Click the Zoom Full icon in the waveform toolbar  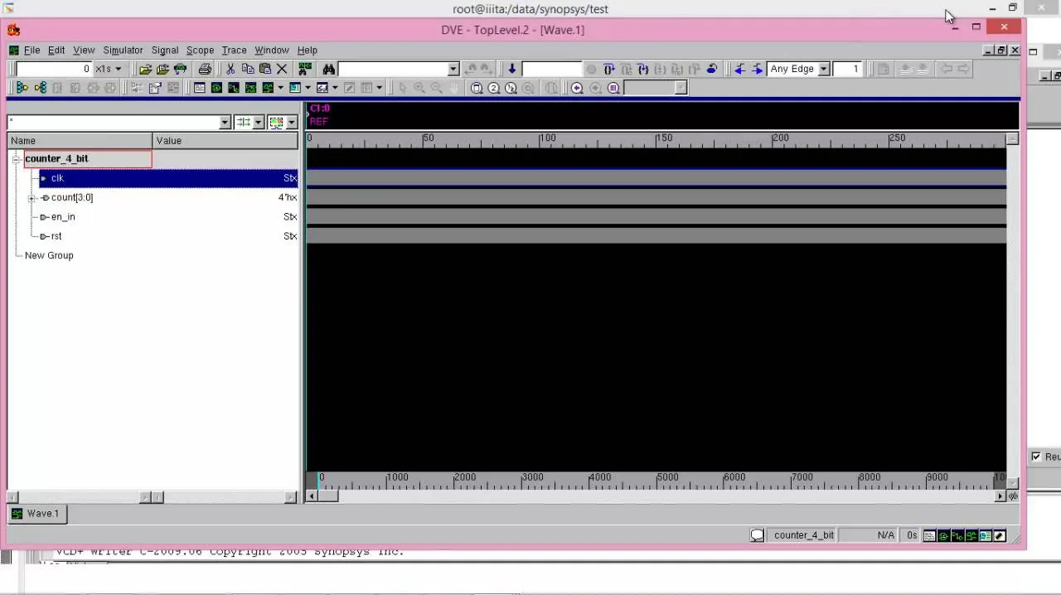coord(477,88)
